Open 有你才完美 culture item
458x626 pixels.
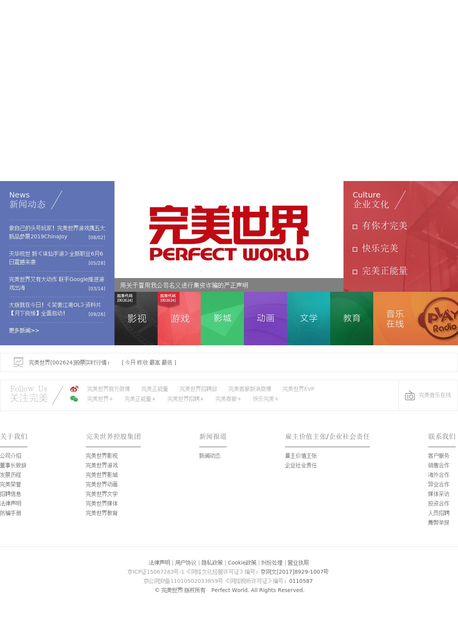tap(384, 226)
